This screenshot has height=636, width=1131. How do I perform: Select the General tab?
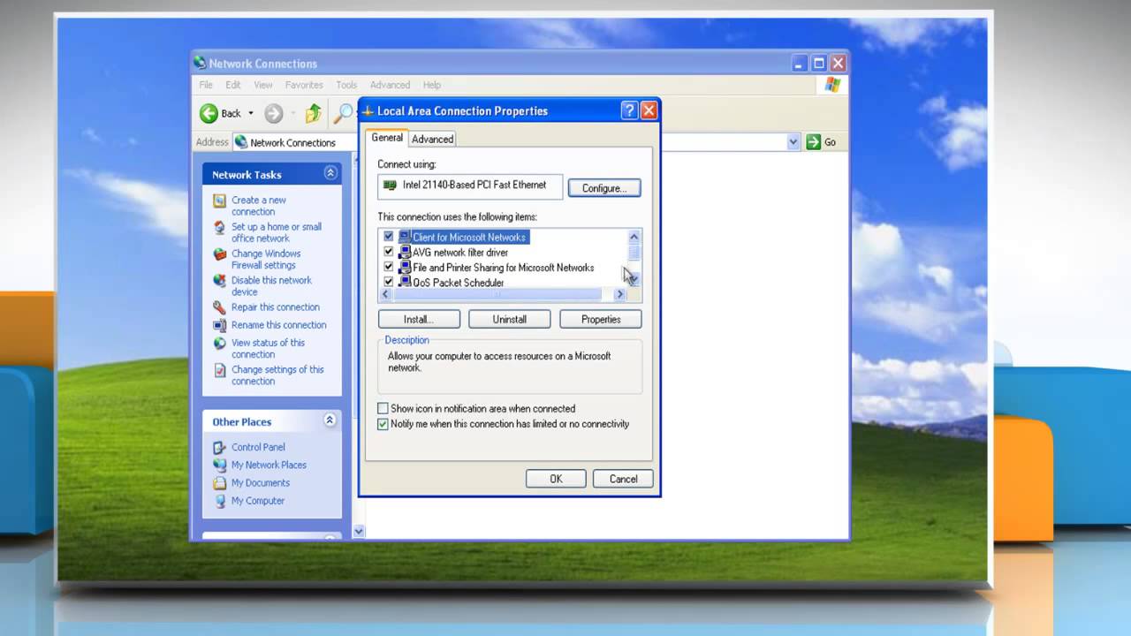coord(387,138)
